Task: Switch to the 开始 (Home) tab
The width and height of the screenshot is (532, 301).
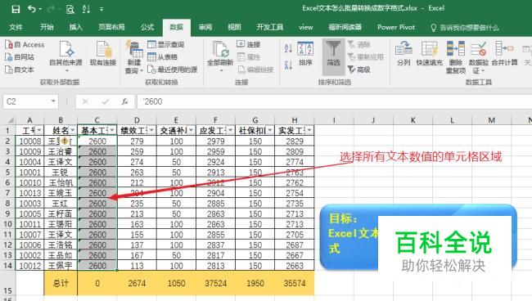Action: [47, 27]
